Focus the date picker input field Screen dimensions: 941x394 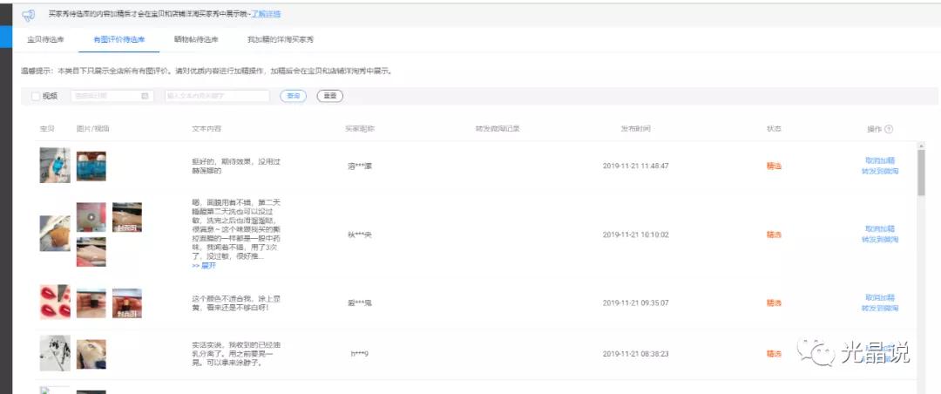click(x=112, y=96)
